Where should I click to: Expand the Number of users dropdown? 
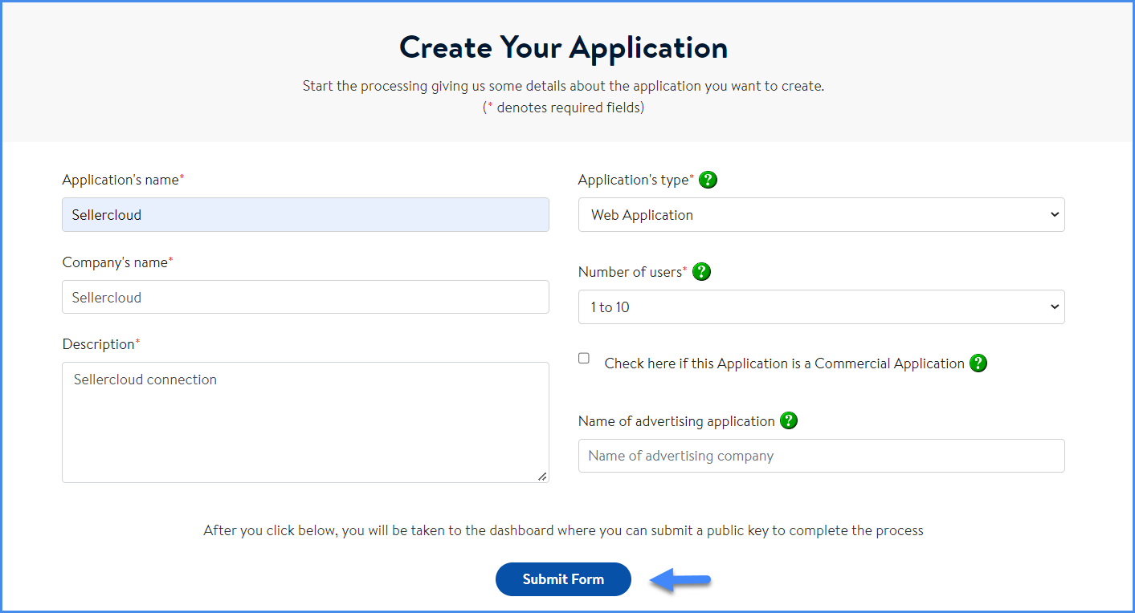821,307
